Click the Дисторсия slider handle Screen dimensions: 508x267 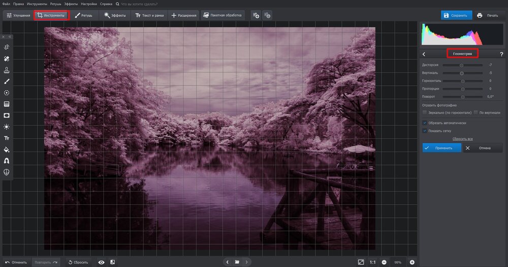point(461,65)
